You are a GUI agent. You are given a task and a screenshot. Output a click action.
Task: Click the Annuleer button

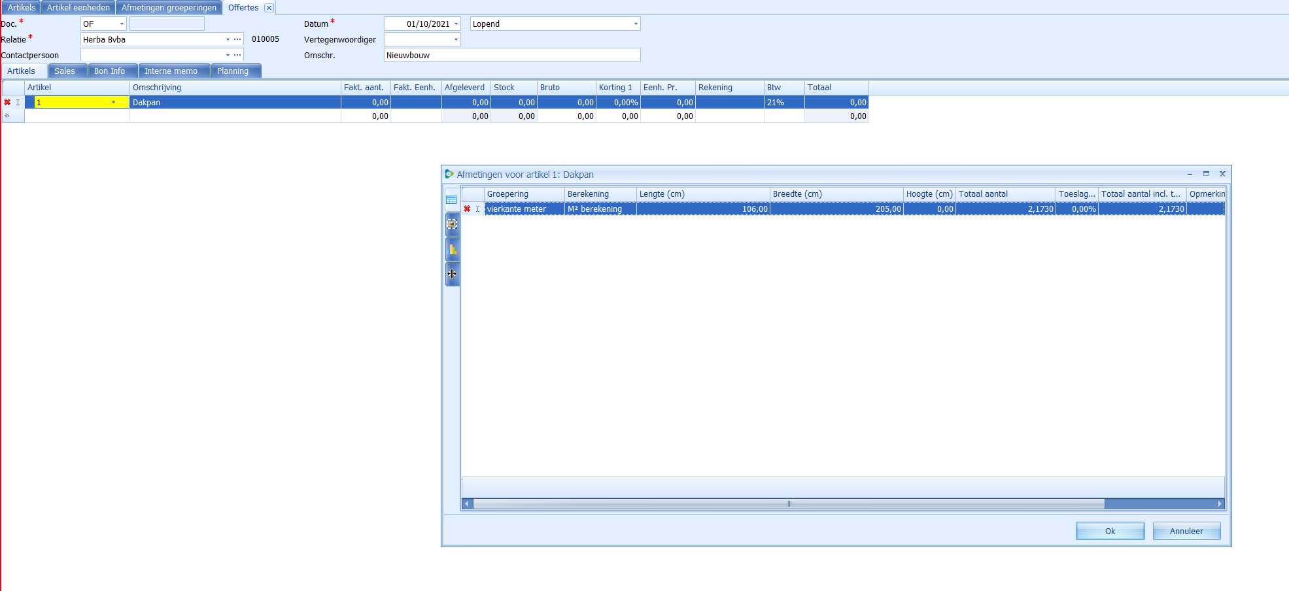point(1186,531)
